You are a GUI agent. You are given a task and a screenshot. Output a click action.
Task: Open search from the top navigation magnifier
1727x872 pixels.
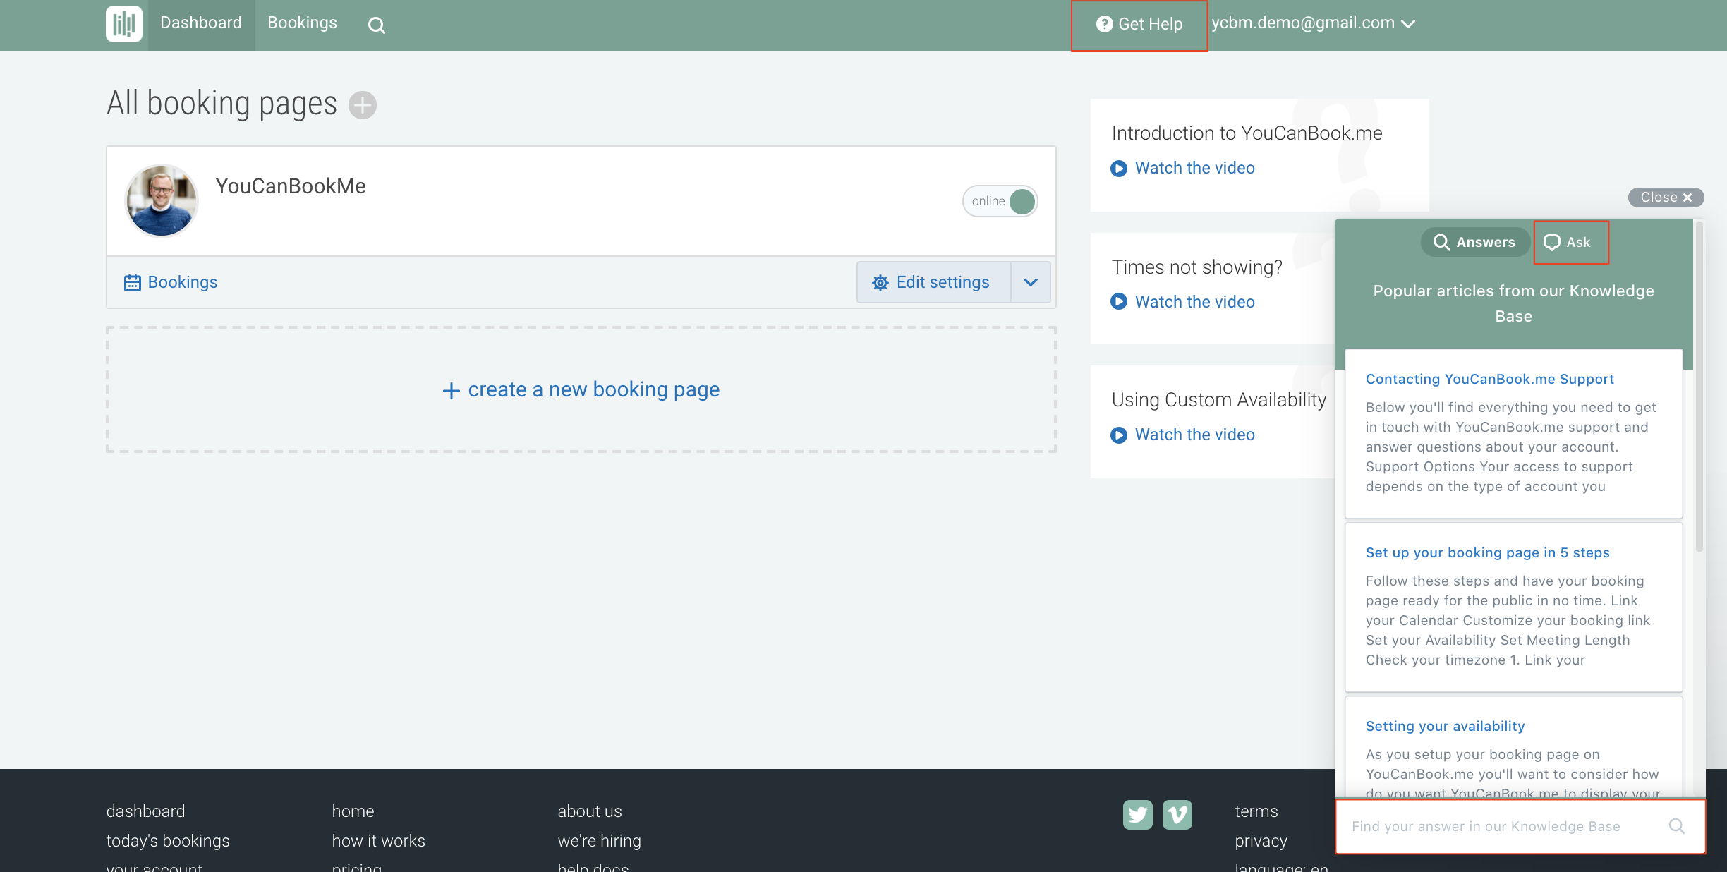(377, 24)
